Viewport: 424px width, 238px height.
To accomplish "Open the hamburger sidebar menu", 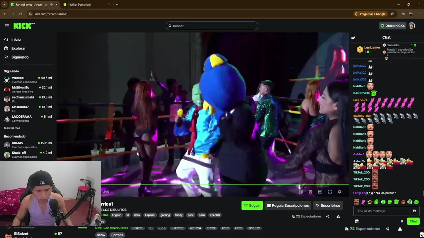I will pos(7,26).
